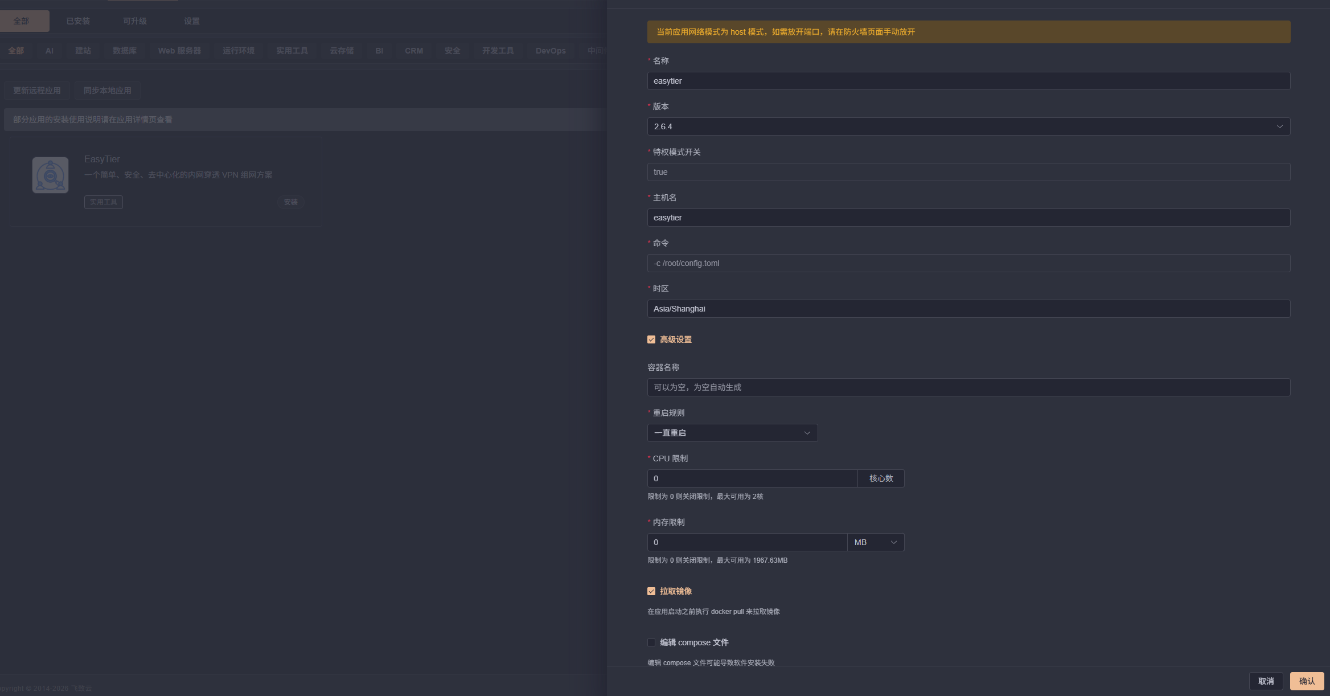Click the CPU 限制 input field
Viewport: 1330px width, 696px height.
752,478
